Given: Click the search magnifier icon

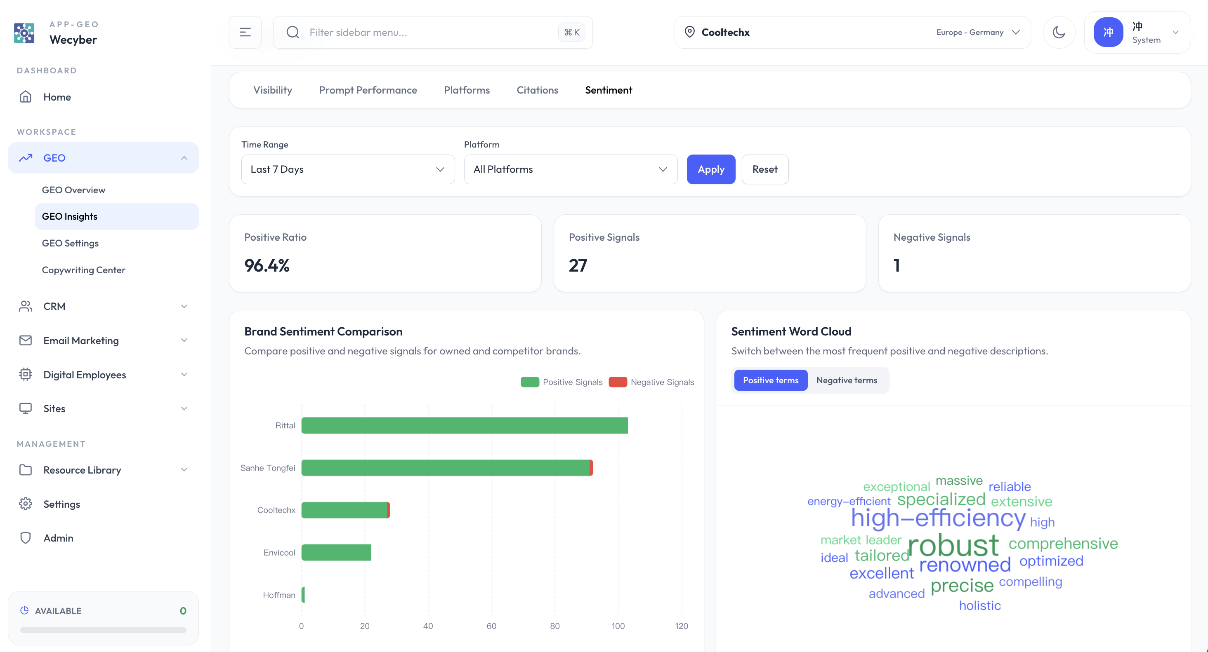Looking at the screenshot, I should pyautogui.click(x=293, y=32).
